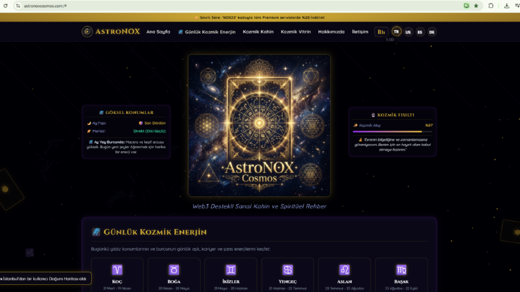Click the AstroNOX Cosmos hero image
Image resolution: width=520 pixels, height=292 pixels.
pos(259,126)
